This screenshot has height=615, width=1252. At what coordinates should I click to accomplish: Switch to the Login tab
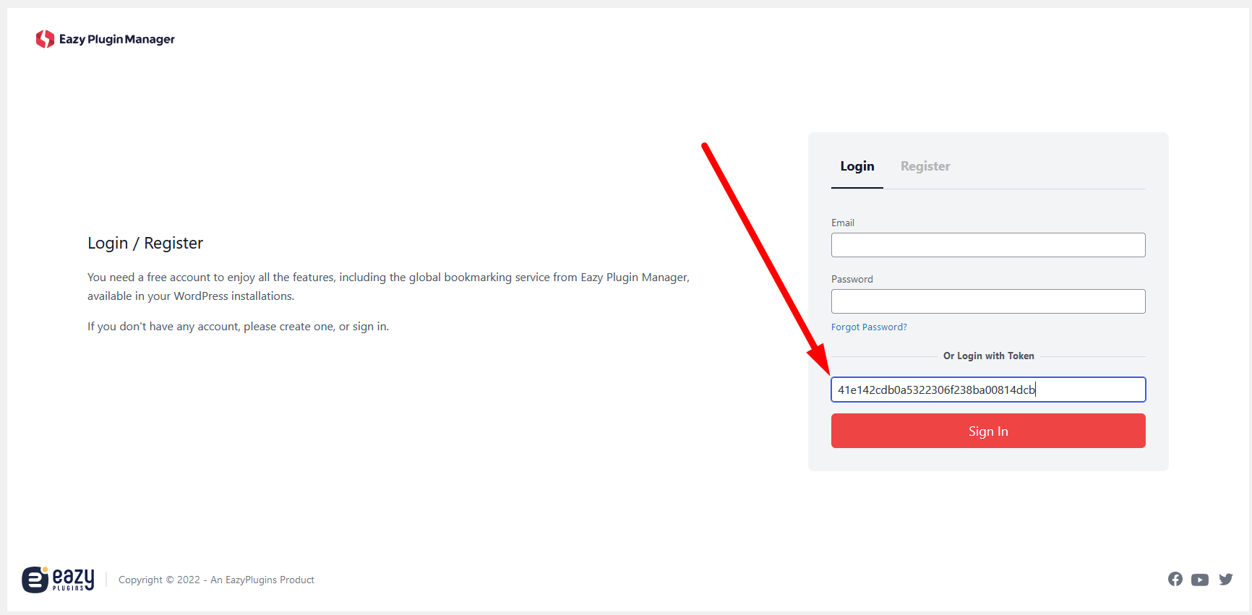pos(857,166)
